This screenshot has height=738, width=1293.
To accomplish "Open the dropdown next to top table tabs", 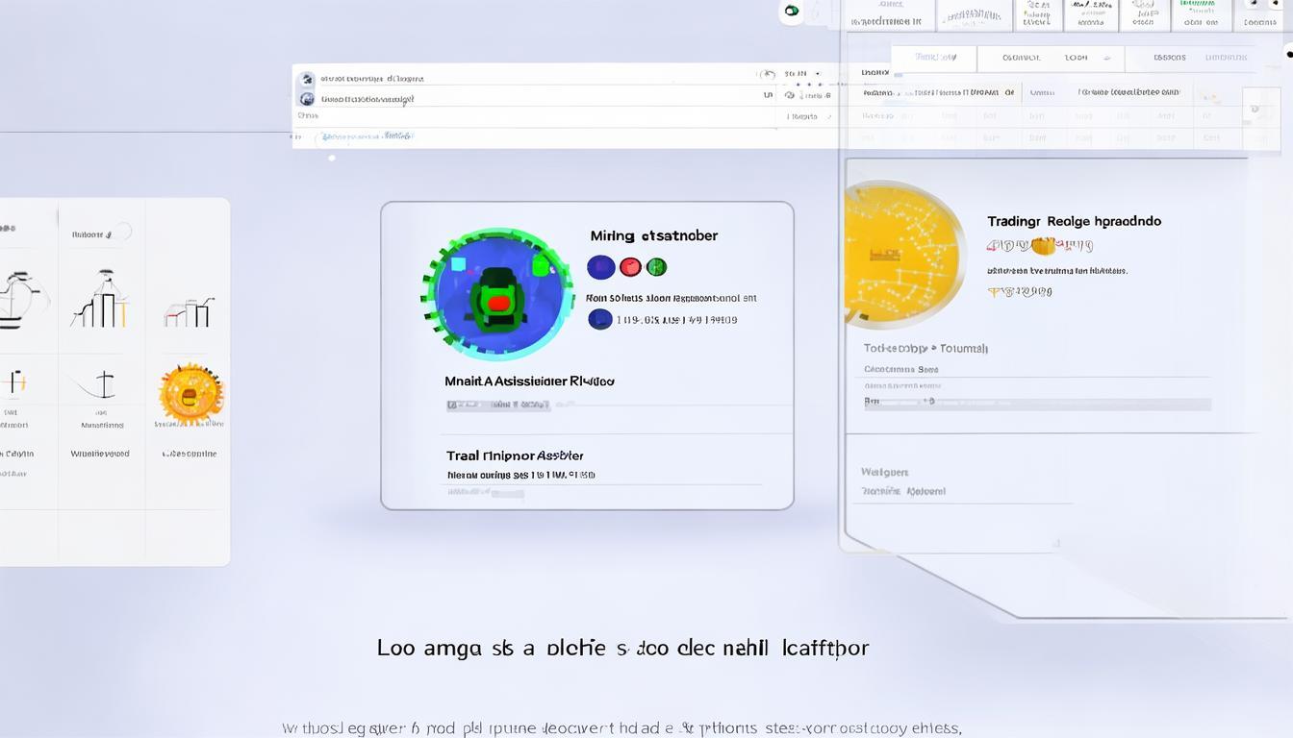I will [x=1105, y=58].
